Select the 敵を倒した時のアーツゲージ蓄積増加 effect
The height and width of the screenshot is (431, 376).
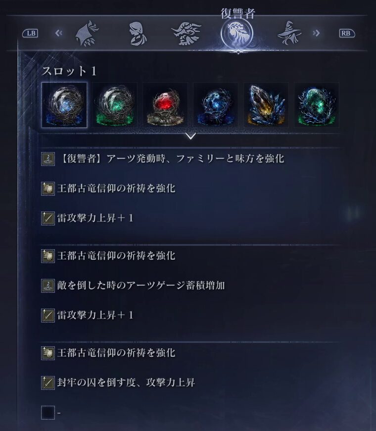(x=141, y=285)
